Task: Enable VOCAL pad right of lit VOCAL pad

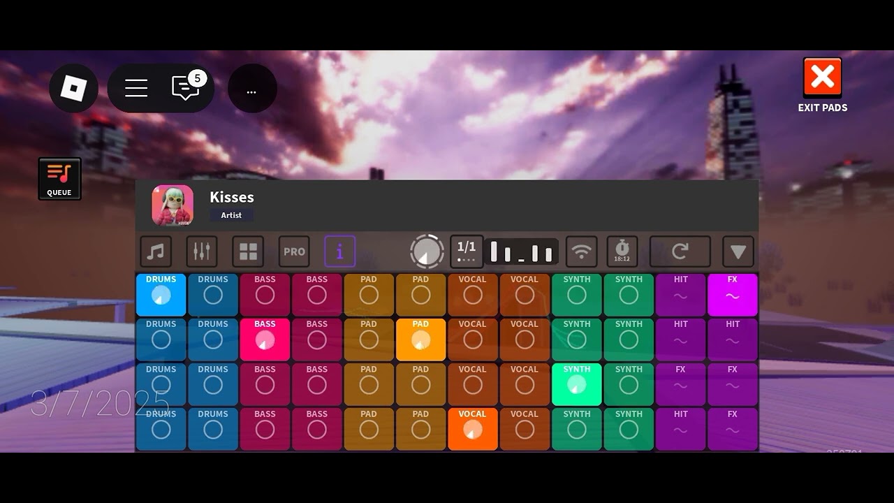Action: coord(525,430)
